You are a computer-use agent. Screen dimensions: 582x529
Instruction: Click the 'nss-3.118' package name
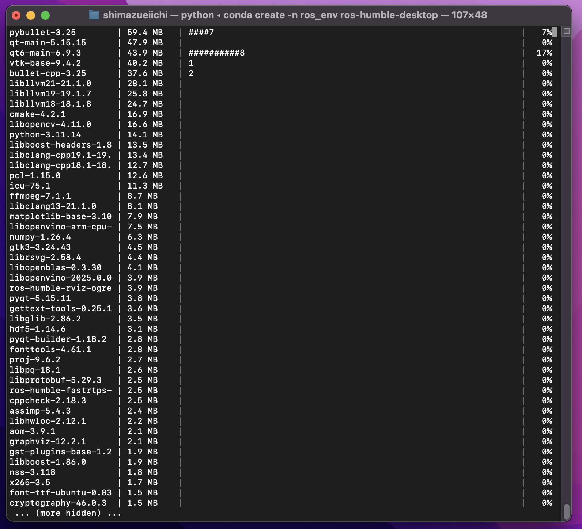point(33,472)
